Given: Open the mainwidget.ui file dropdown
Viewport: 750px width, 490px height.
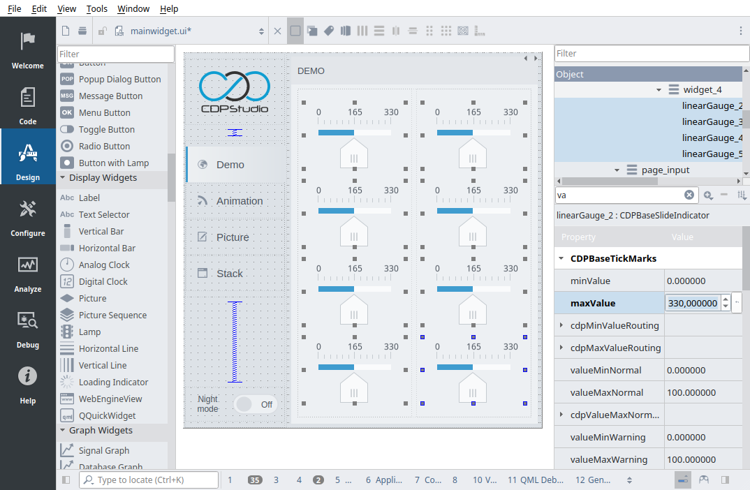Looking at the screenshot, I should [x=262, y=31].
